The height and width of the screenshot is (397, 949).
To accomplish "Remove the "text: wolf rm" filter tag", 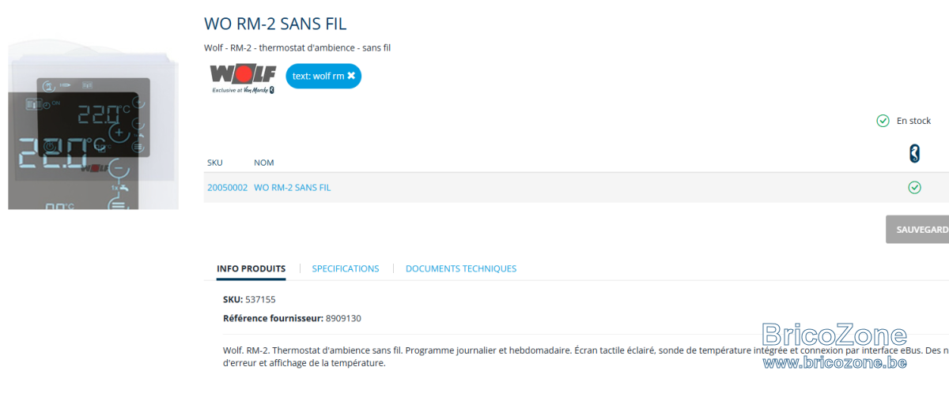I will click(351, 76).
